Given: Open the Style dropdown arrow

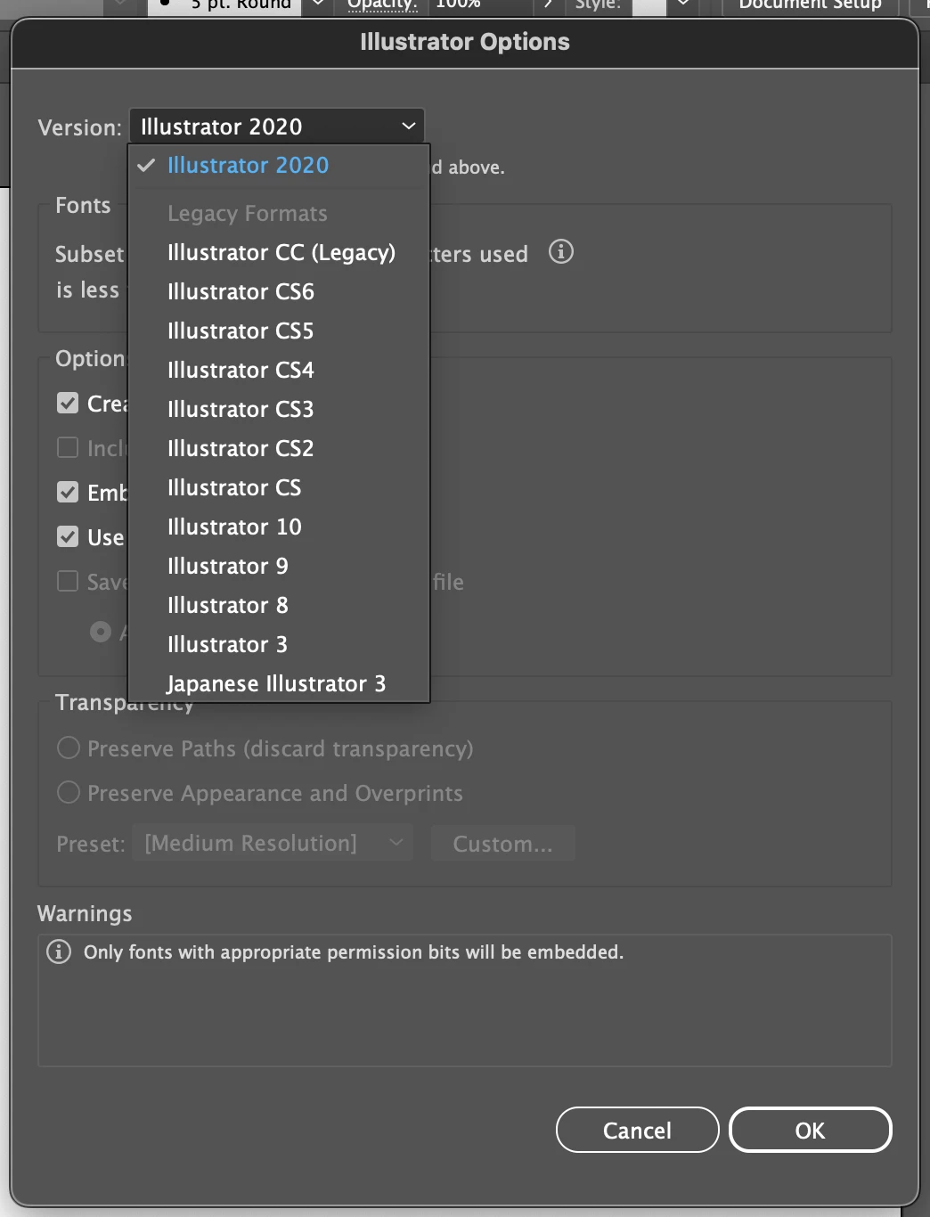Looking at the screenshot, I should pos(683,5).
